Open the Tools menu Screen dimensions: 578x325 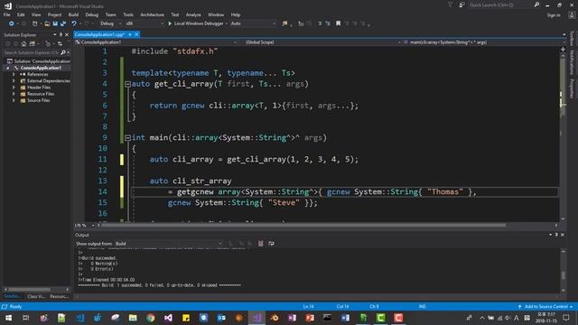(x=128, y=14)
